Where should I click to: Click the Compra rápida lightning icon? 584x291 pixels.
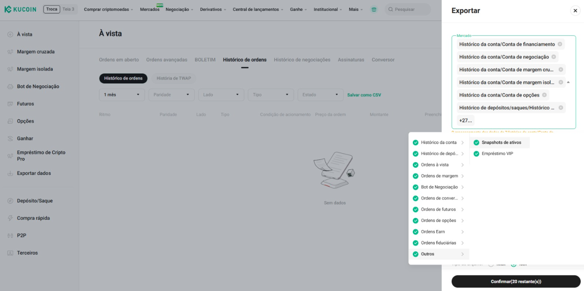(x=10, y=218)
